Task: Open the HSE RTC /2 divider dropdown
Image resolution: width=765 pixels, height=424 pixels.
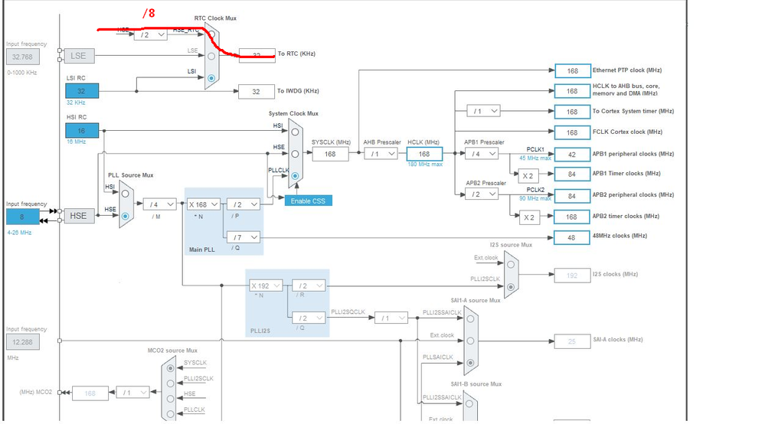Action: (x=151, y=34)
